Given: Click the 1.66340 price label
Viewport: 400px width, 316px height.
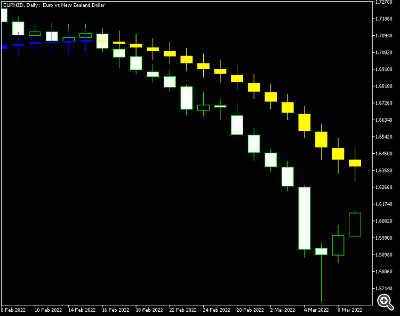Looking at the screenshot, I should [384, 120].
